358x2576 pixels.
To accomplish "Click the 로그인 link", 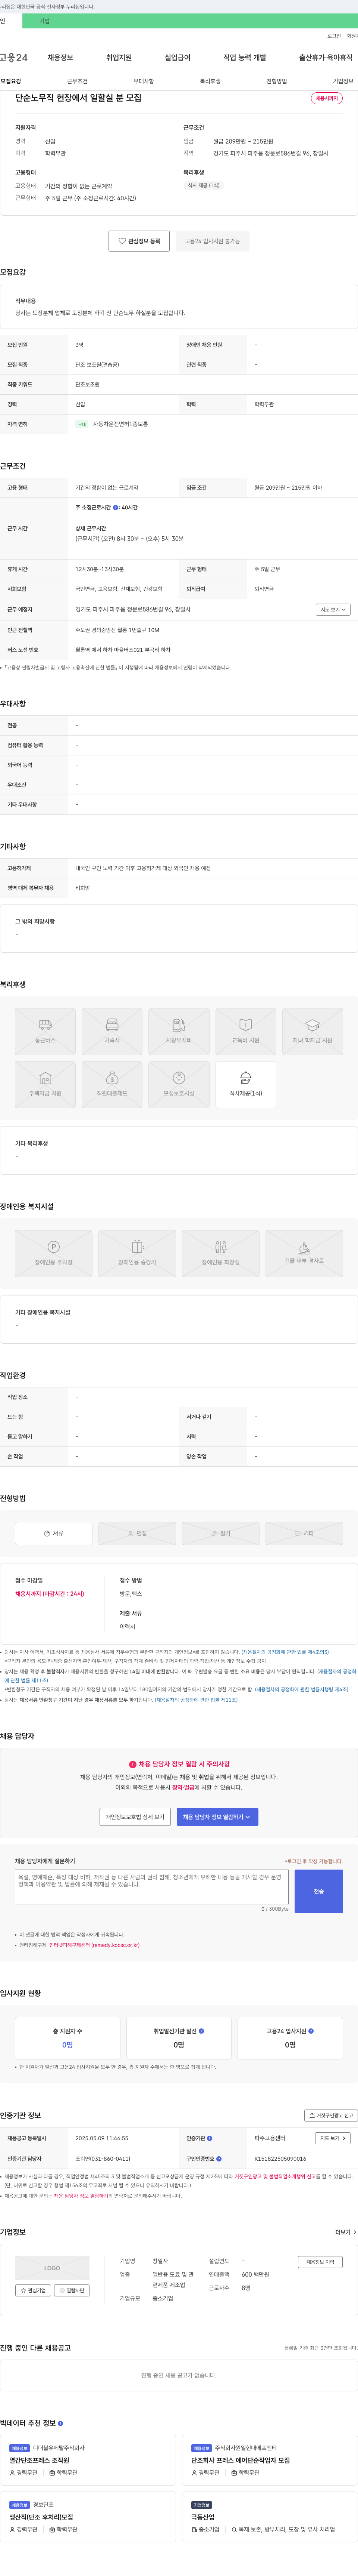I will coord(334,36).
